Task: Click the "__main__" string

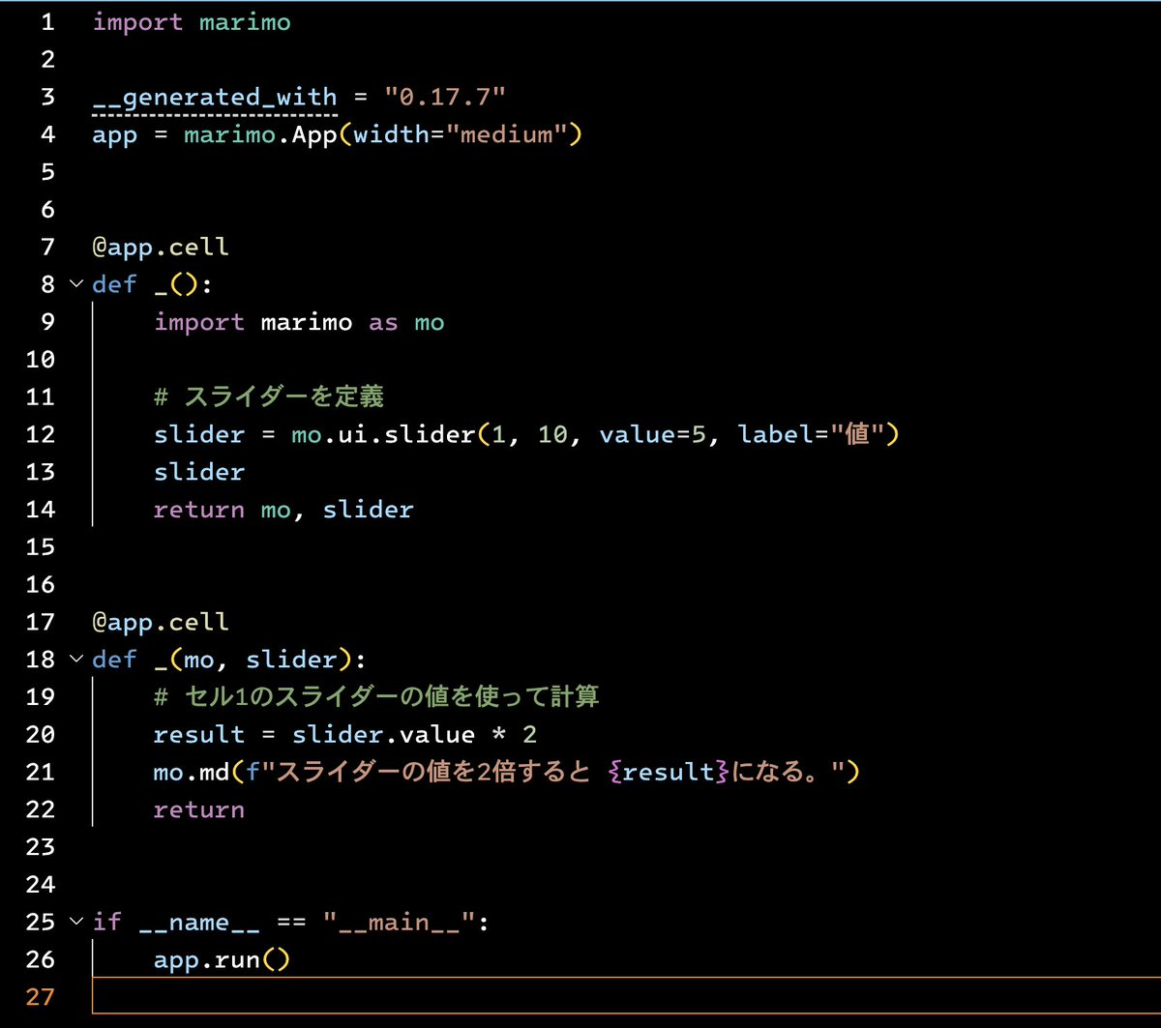Action: coord(399,922)
